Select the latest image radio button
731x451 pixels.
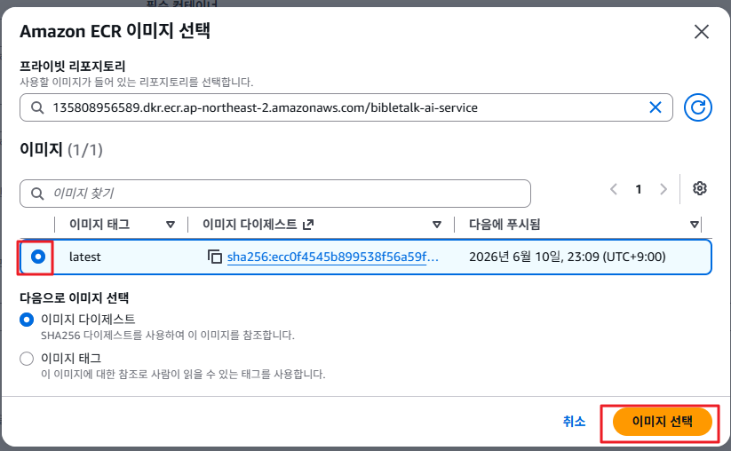(x=38, y=257)
